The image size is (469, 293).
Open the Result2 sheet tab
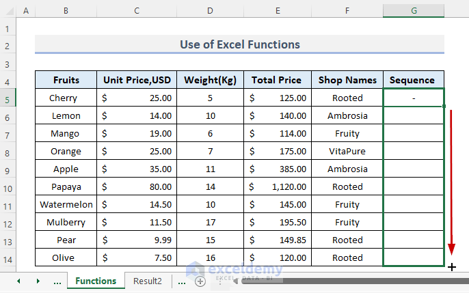click(148, 281)
